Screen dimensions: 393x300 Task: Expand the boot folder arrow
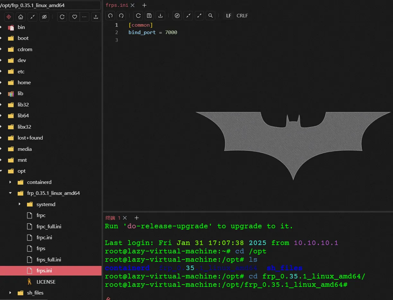pyautogui.click(x=1, y=38)
